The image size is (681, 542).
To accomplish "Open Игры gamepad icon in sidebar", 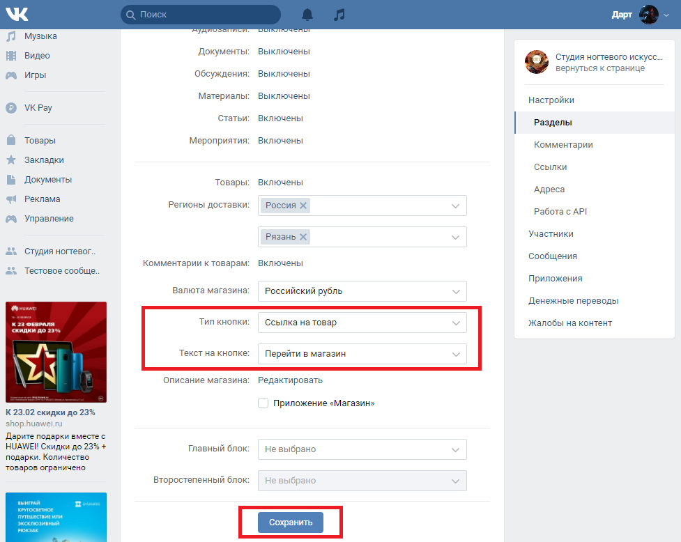I will 11,75.
